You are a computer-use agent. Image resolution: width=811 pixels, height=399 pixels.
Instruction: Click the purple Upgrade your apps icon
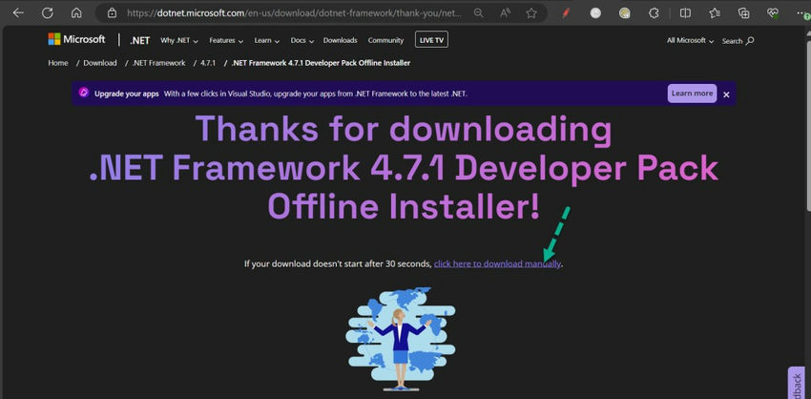coord(83,93)
